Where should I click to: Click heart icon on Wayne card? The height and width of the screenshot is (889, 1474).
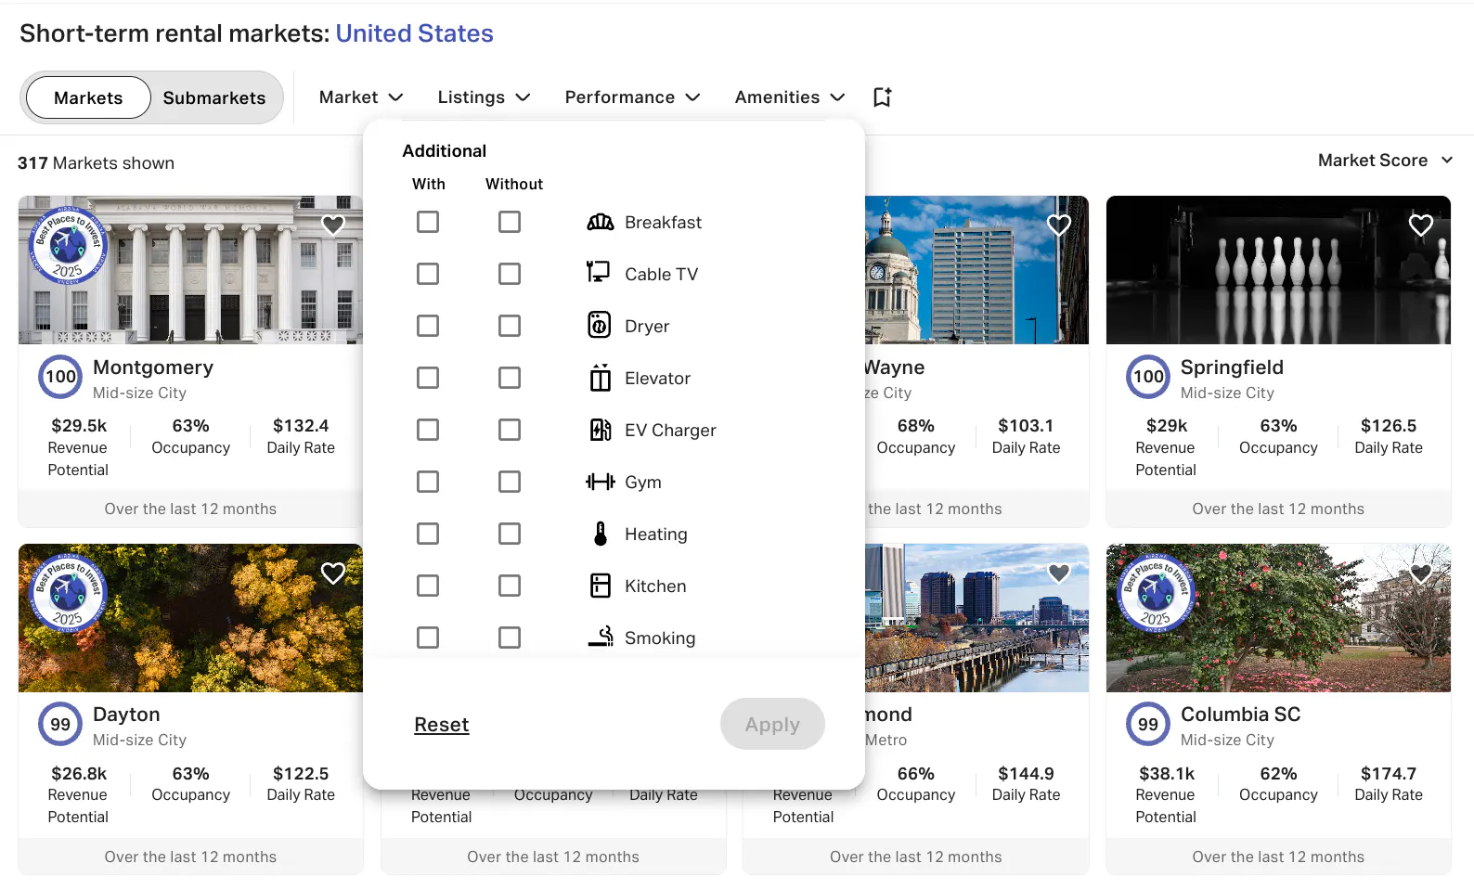point(1059,225)
